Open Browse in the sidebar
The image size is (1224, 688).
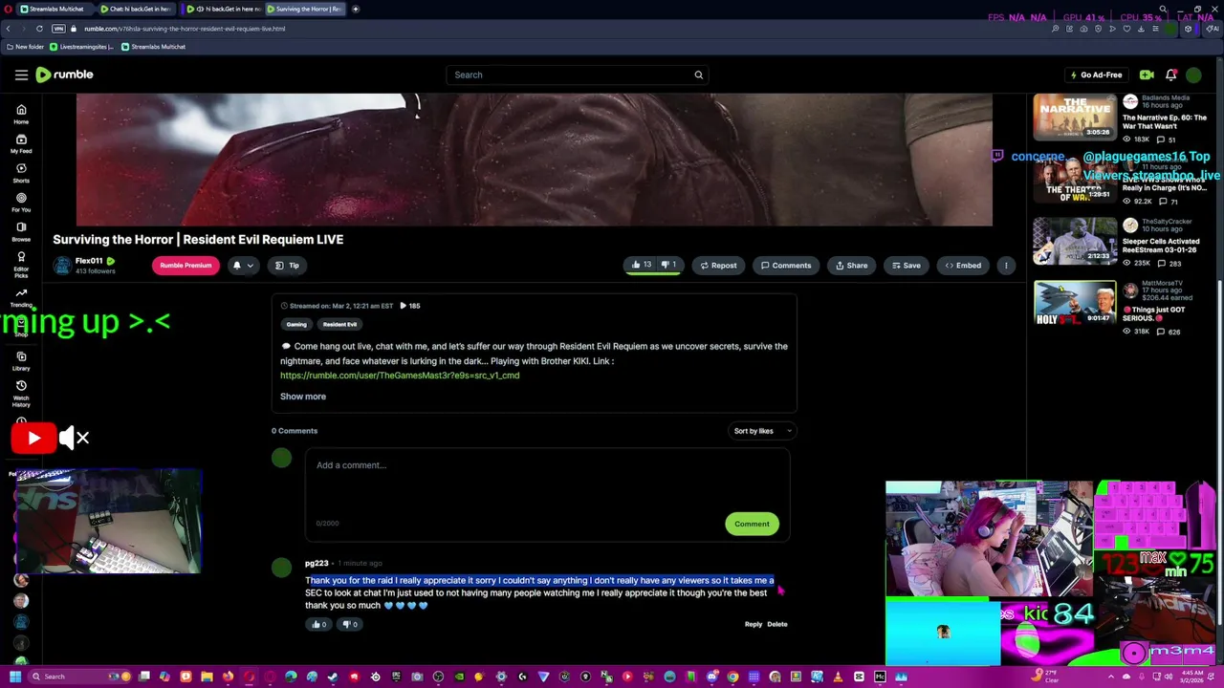coord(21,232)
